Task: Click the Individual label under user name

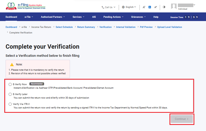Action: point(183,9)
